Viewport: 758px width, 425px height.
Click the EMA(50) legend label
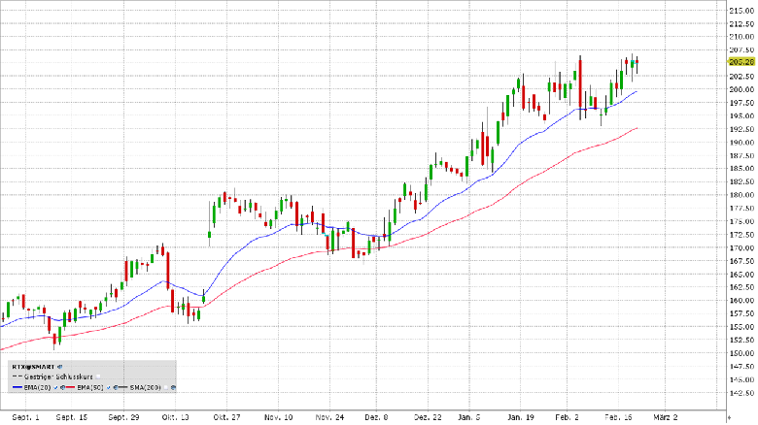(90, 387)
